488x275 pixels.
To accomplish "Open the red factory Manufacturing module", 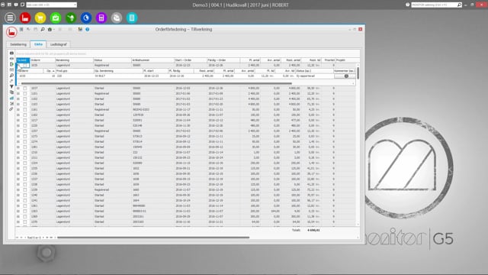I will 25,18.
